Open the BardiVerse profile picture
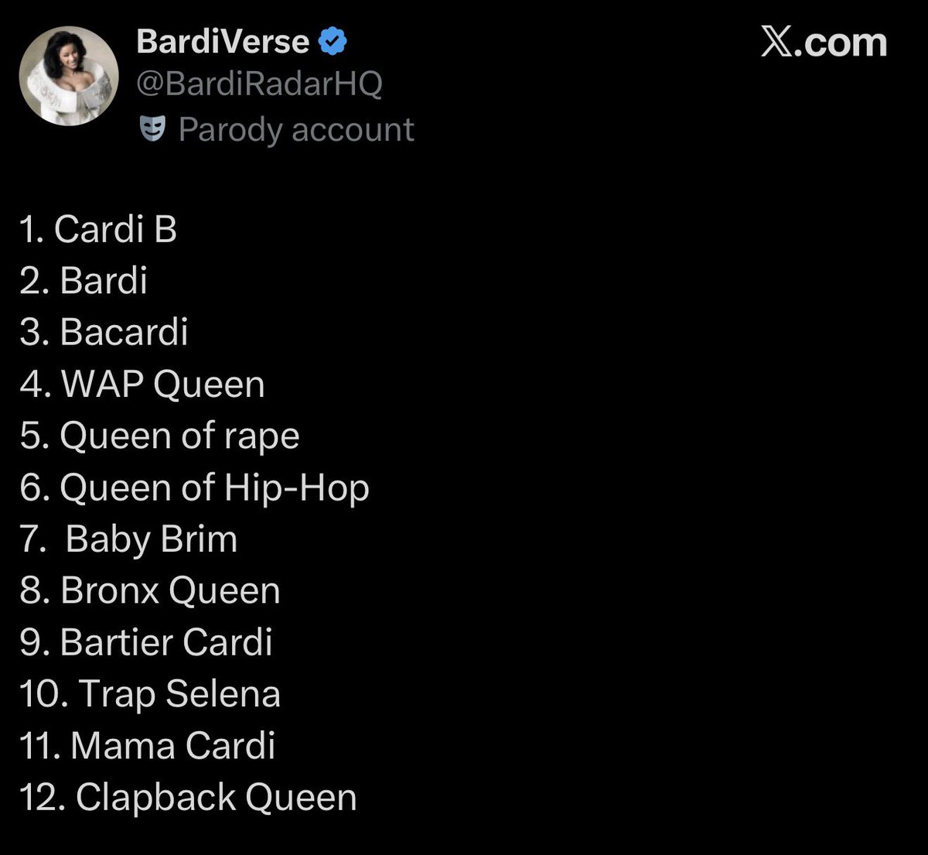This screenshot has height=855, width=928. tap(69, 76)
